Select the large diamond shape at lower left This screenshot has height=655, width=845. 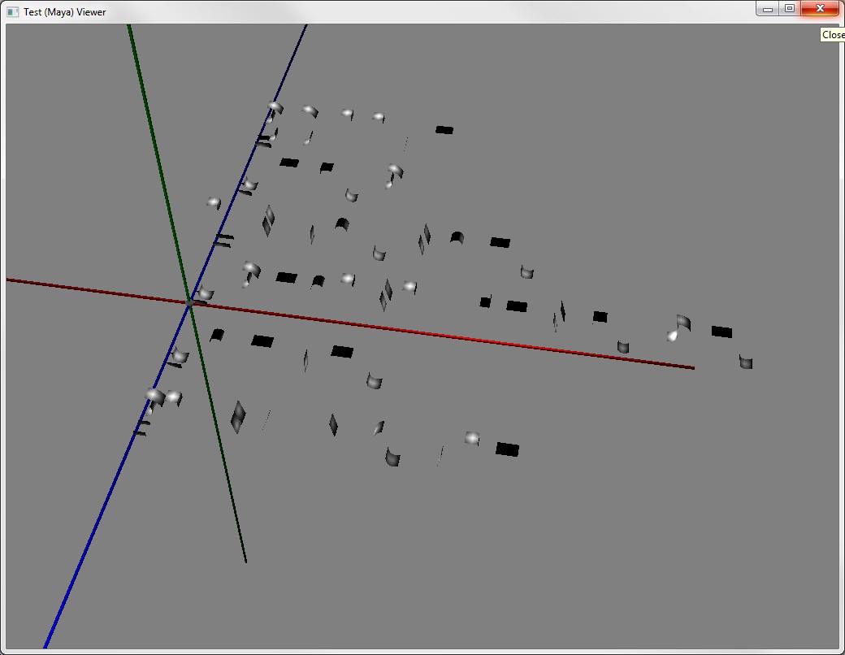tap(237, 417)
